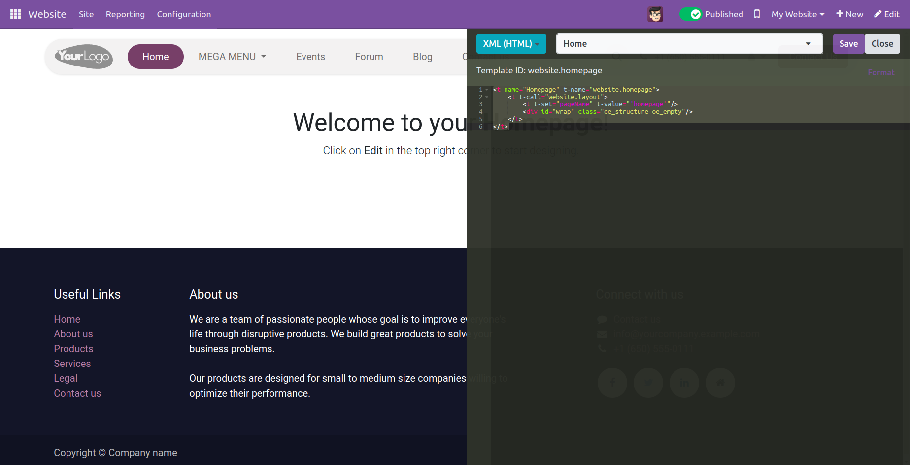
Task: Click the pencil Edit icon
Action: (x=877, y=14)
